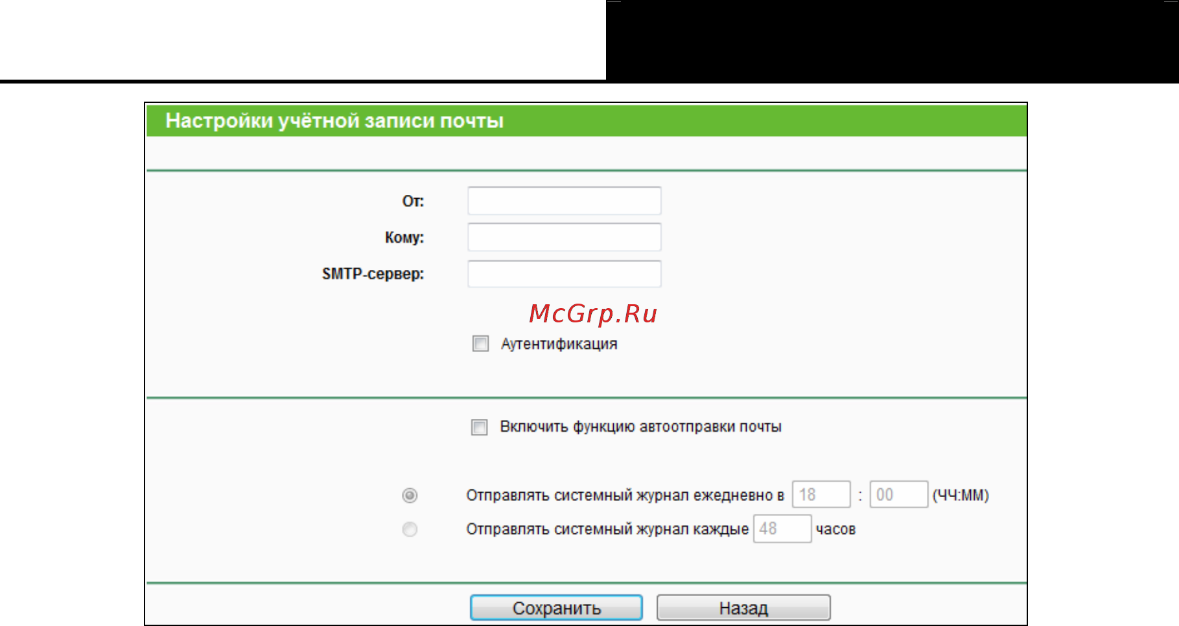
Task: Click the (ЧЧ:ММ) format hint text
Action: (961, 495)
